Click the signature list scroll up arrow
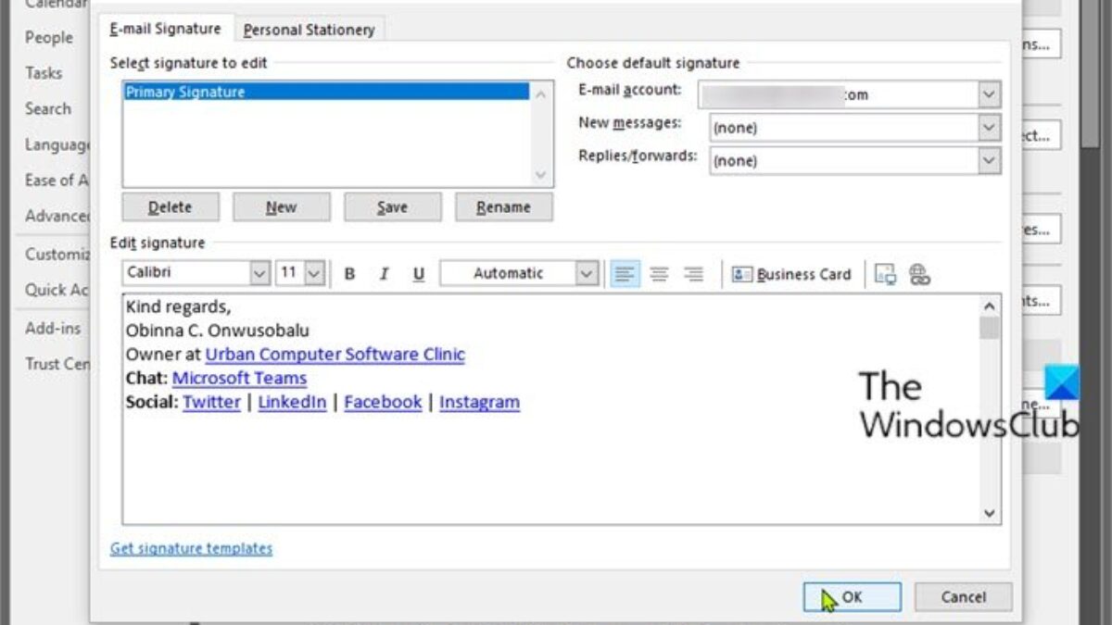The height and width of the screenshot is (625, 1112). click(542, 94)
